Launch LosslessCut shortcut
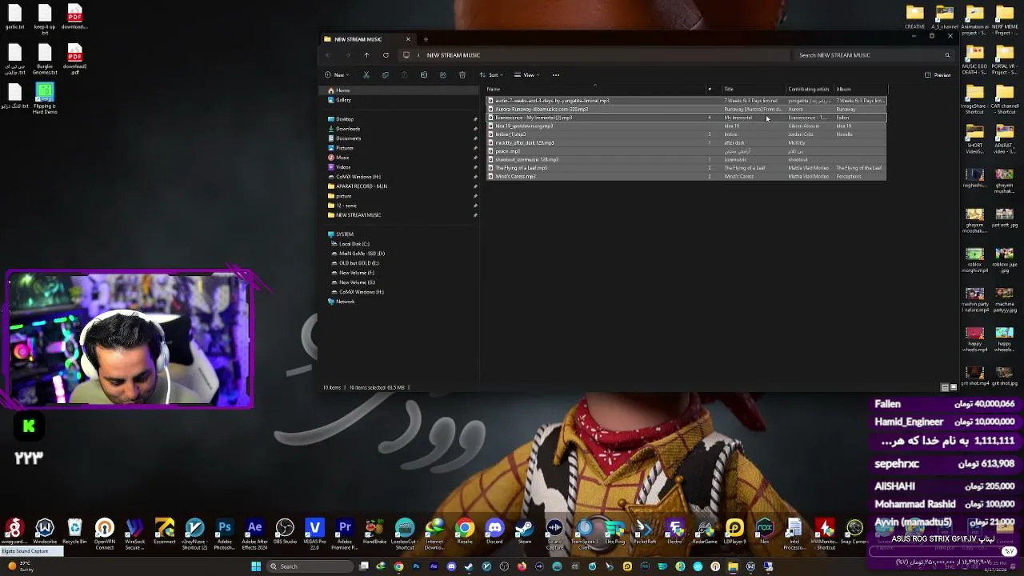 pyautogui.click(x=405, y=534)
